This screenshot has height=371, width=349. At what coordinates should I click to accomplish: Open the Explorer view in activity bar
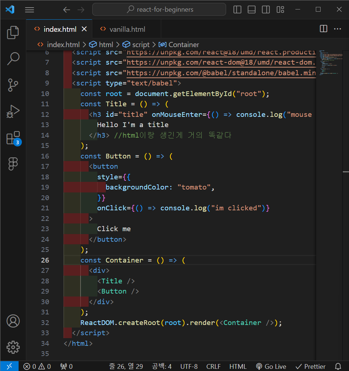pos(13,32)
